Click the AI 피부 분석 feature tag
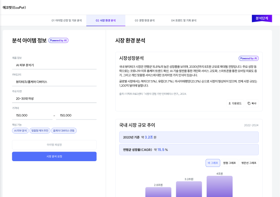280x197 pixels. pos(20,131)
